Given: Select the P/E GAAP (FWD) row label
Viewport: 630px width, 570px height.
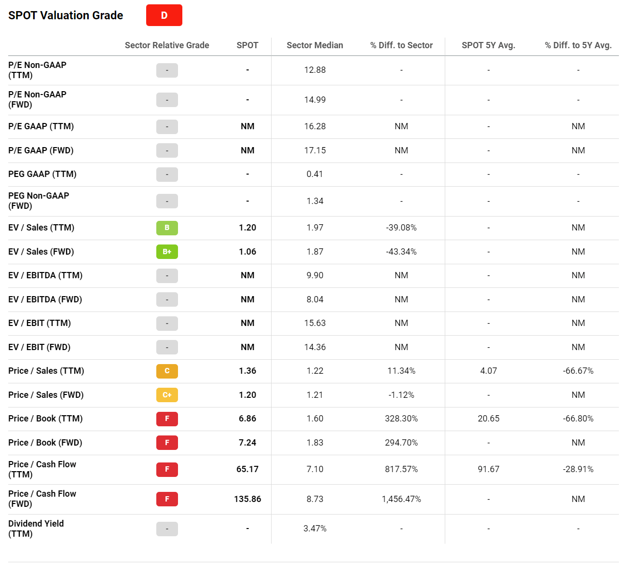Looking at the screenshot, I should (41, 150).
